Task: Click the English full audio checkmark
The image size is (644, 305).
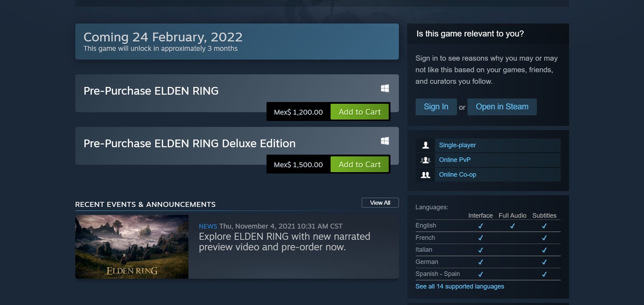Action: (512, 226)
